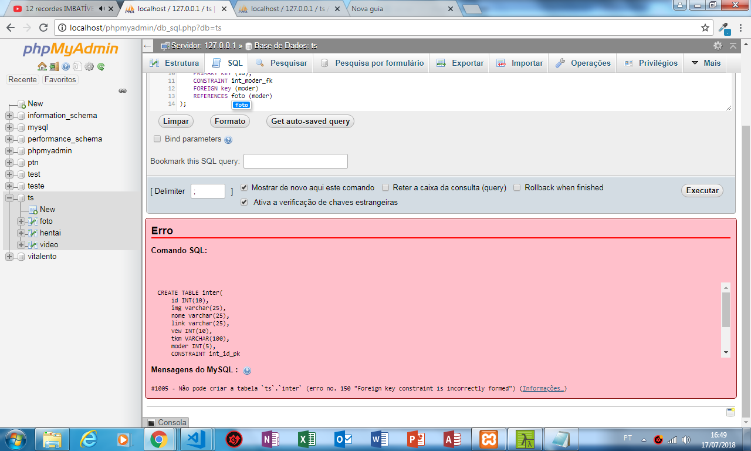Click the Bookmark this SQL query field
Screen dimensions: 751x451
click(x=296, y=161)
